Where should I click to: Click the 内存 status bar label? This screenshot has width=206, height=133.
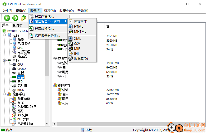point(9,130)
